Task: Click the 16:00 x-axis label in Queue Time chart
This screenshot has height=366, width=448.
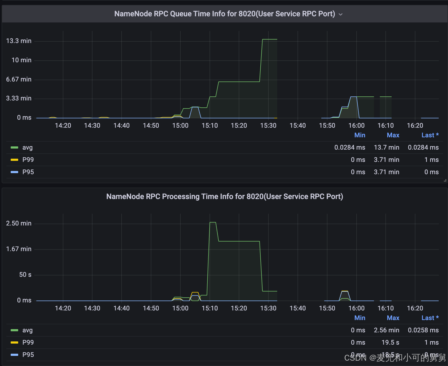Action: tap(356, 126)
